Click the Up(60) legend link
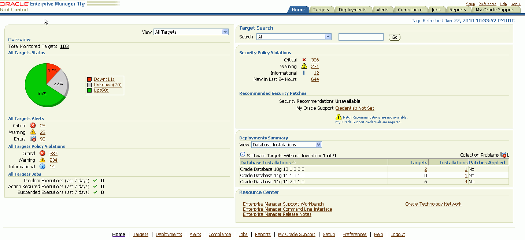 [101, 90]
